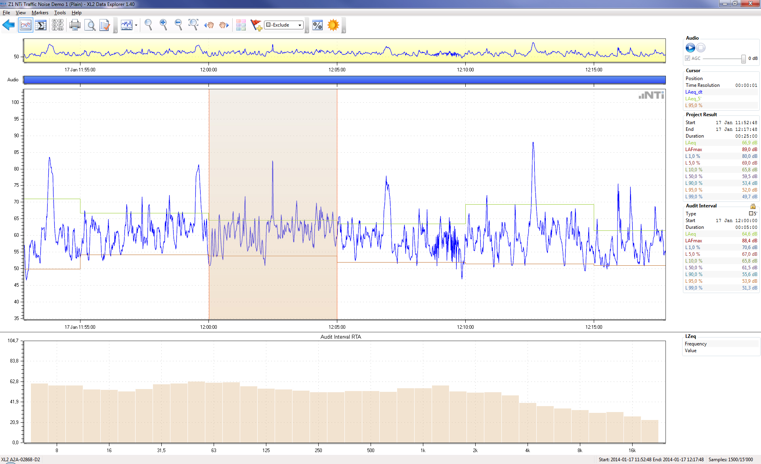This screenshot has height=464, width=761.
Task: Toggle the AGC checkbox
Action: pyautogui.click(x=688, y=58)
